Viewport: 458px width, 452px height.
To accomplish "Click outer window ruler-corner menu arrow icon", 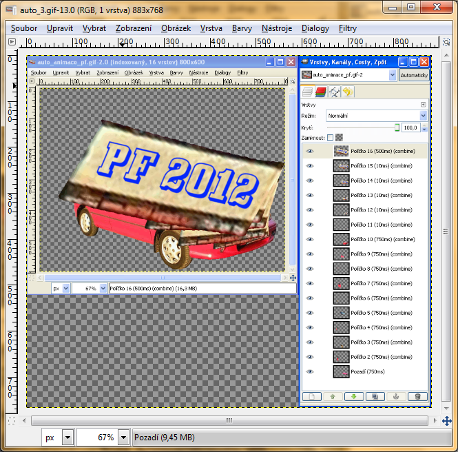I will coord(12,42).
